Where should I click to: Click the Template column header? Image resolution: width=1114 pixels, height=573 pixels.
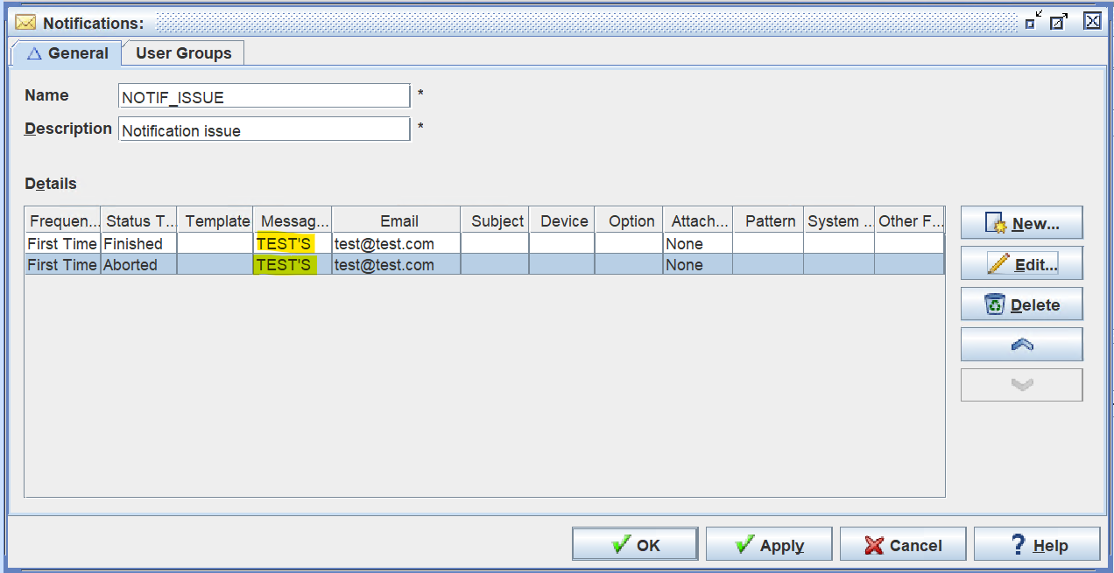tap(215, 220)
